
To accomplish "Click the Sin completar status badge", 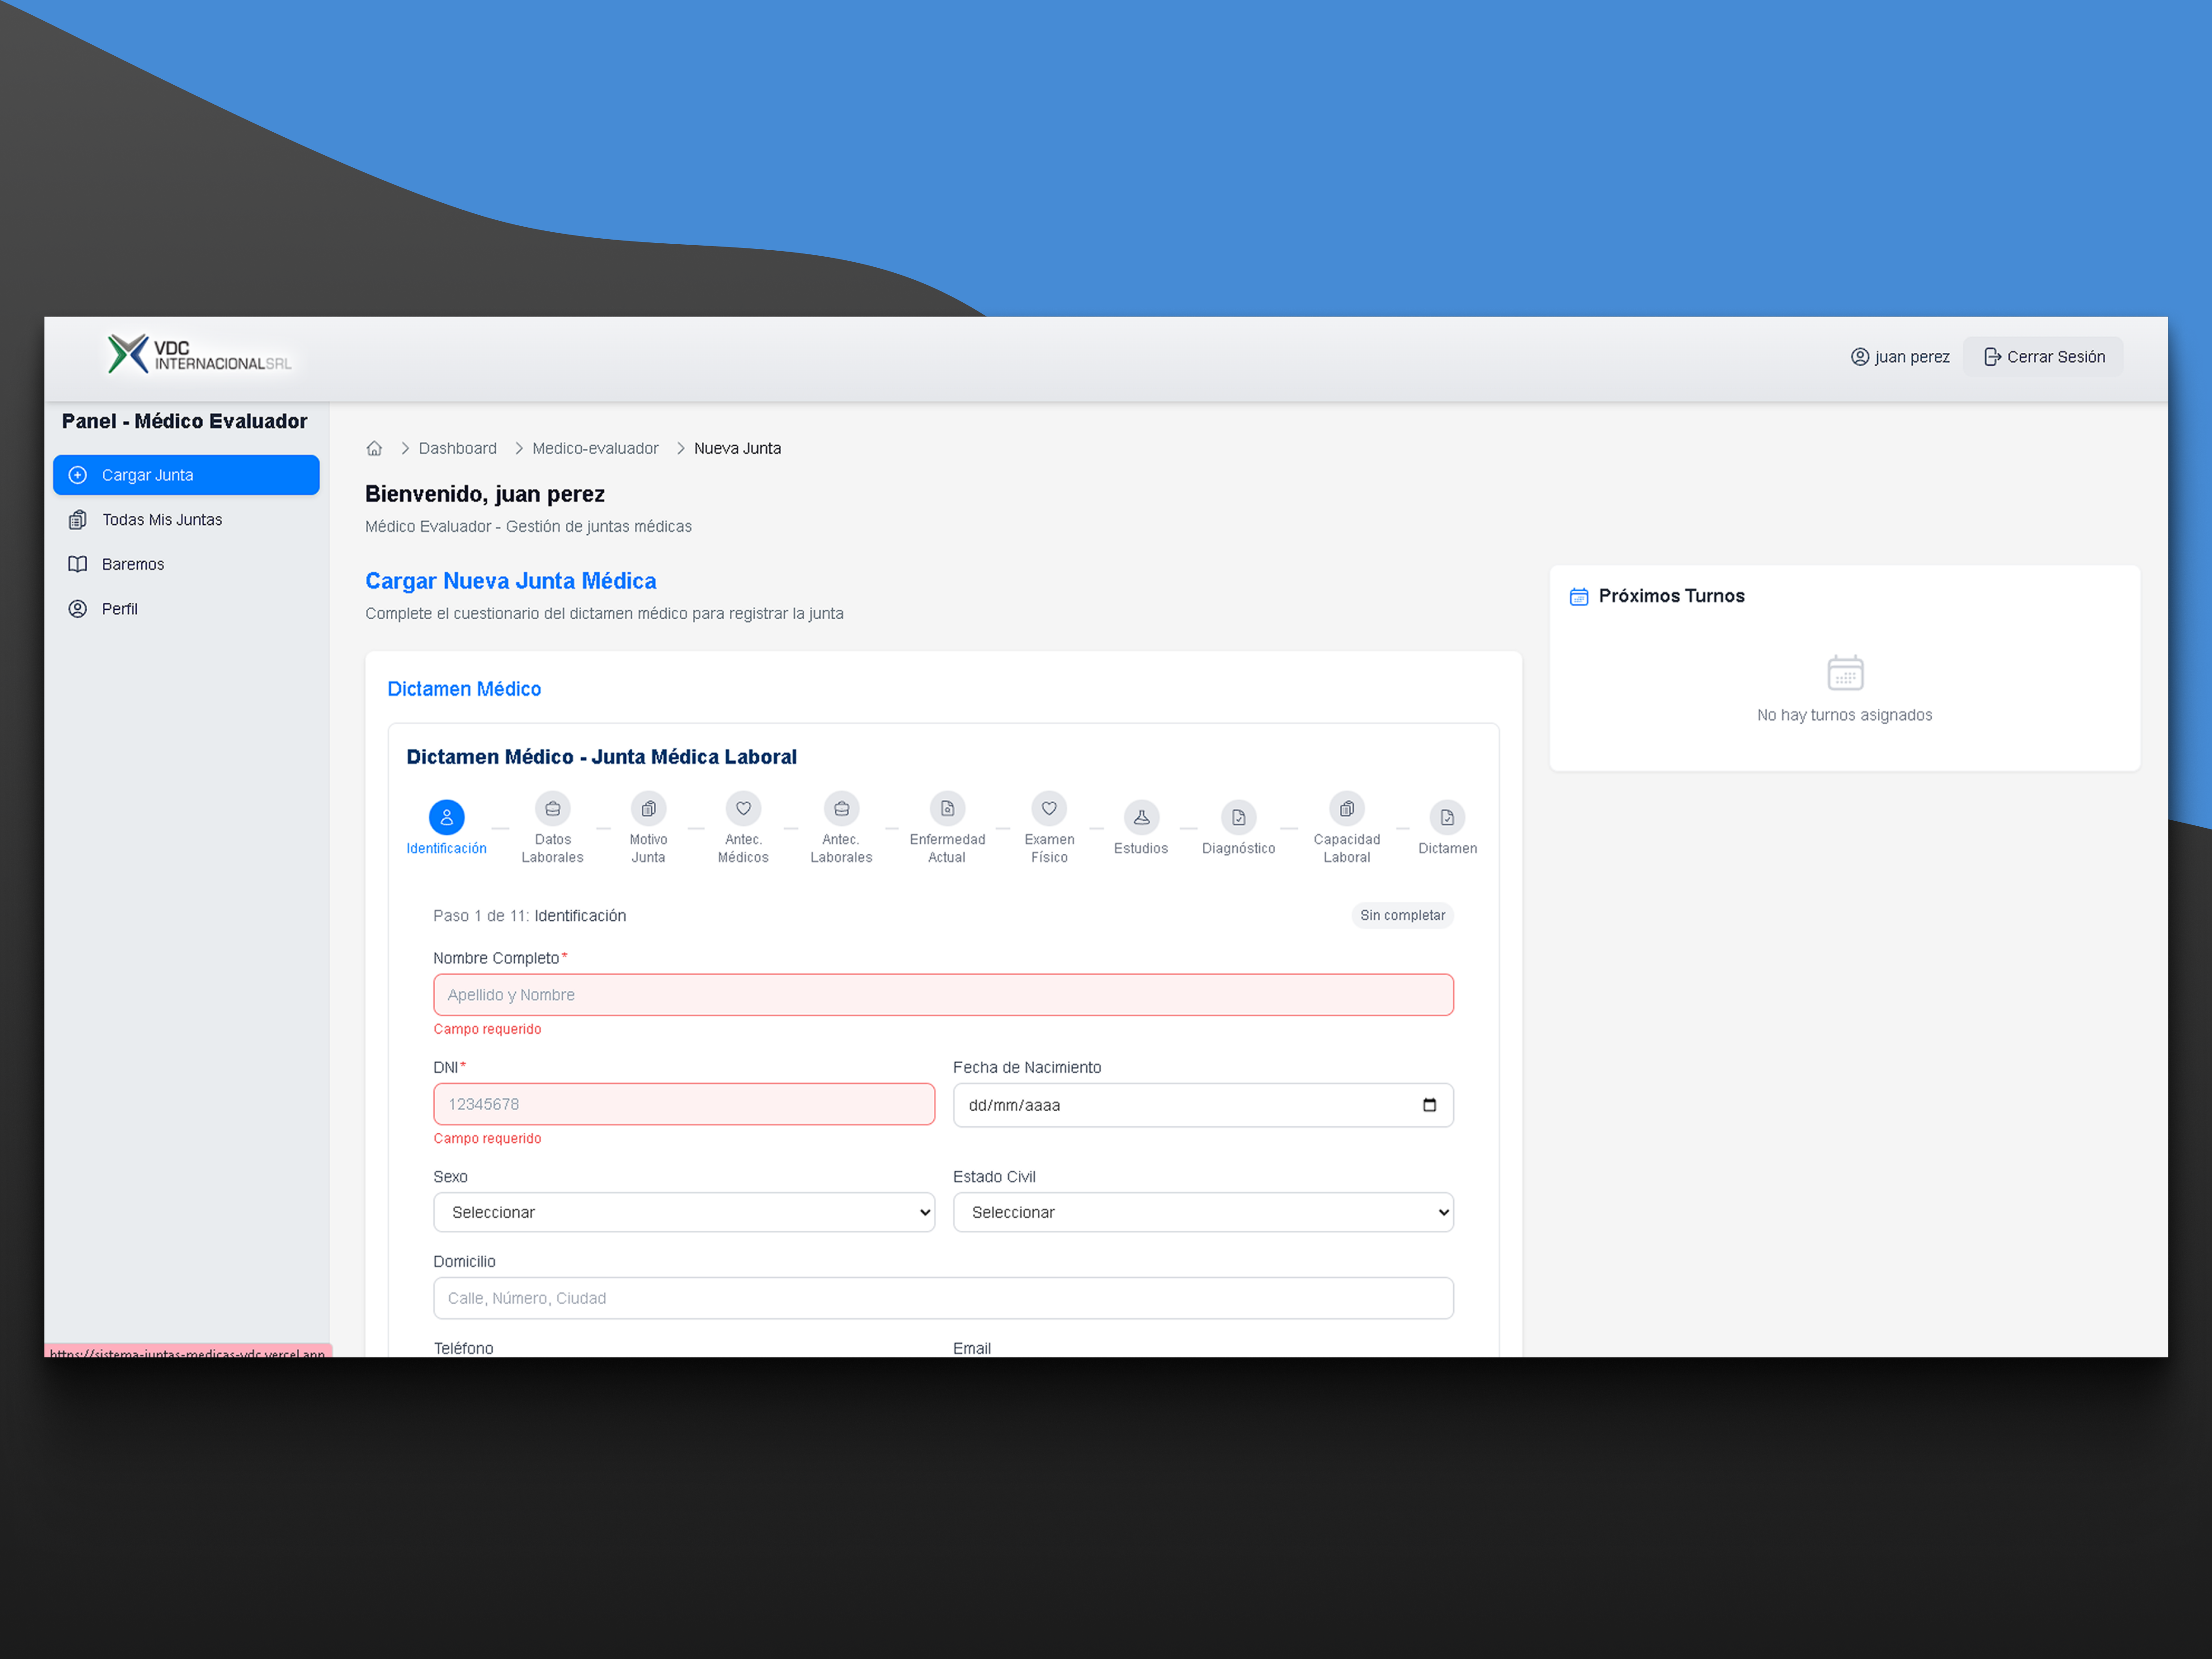I will [1402, 915].
